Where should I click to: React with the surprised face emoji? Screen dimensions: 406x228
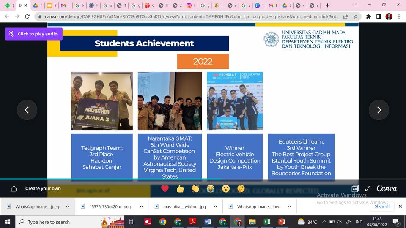point(226,189)
